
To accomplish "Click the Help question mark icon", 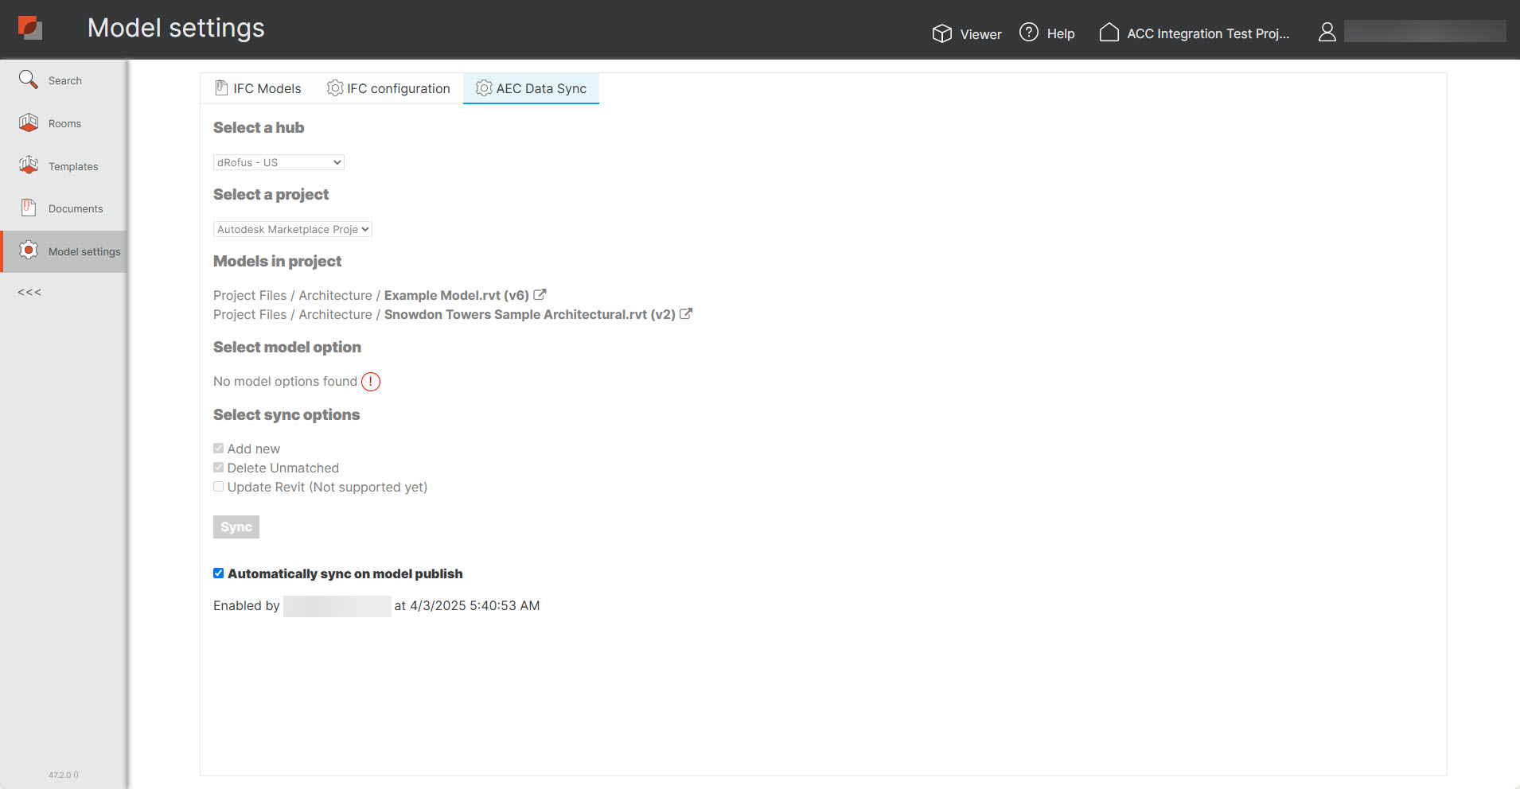I will (1028, 33).
